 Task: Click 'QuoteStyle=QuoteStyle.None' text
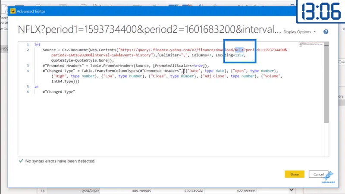pos(79,60)
